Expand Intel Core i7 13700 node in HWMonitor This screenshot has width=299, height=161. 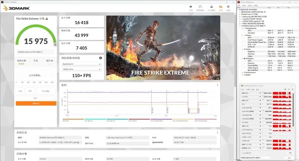pyautogui.click(x=240, y=14)
